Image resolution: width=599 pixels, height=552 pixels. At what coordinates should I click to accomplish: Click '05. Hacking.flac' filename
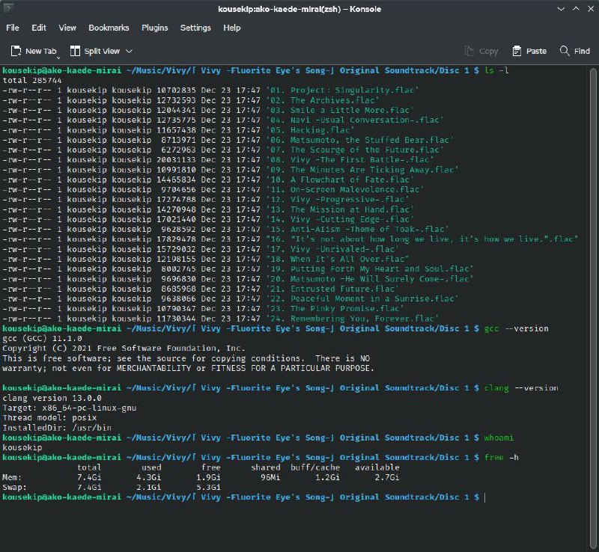(x=310, y=130)
